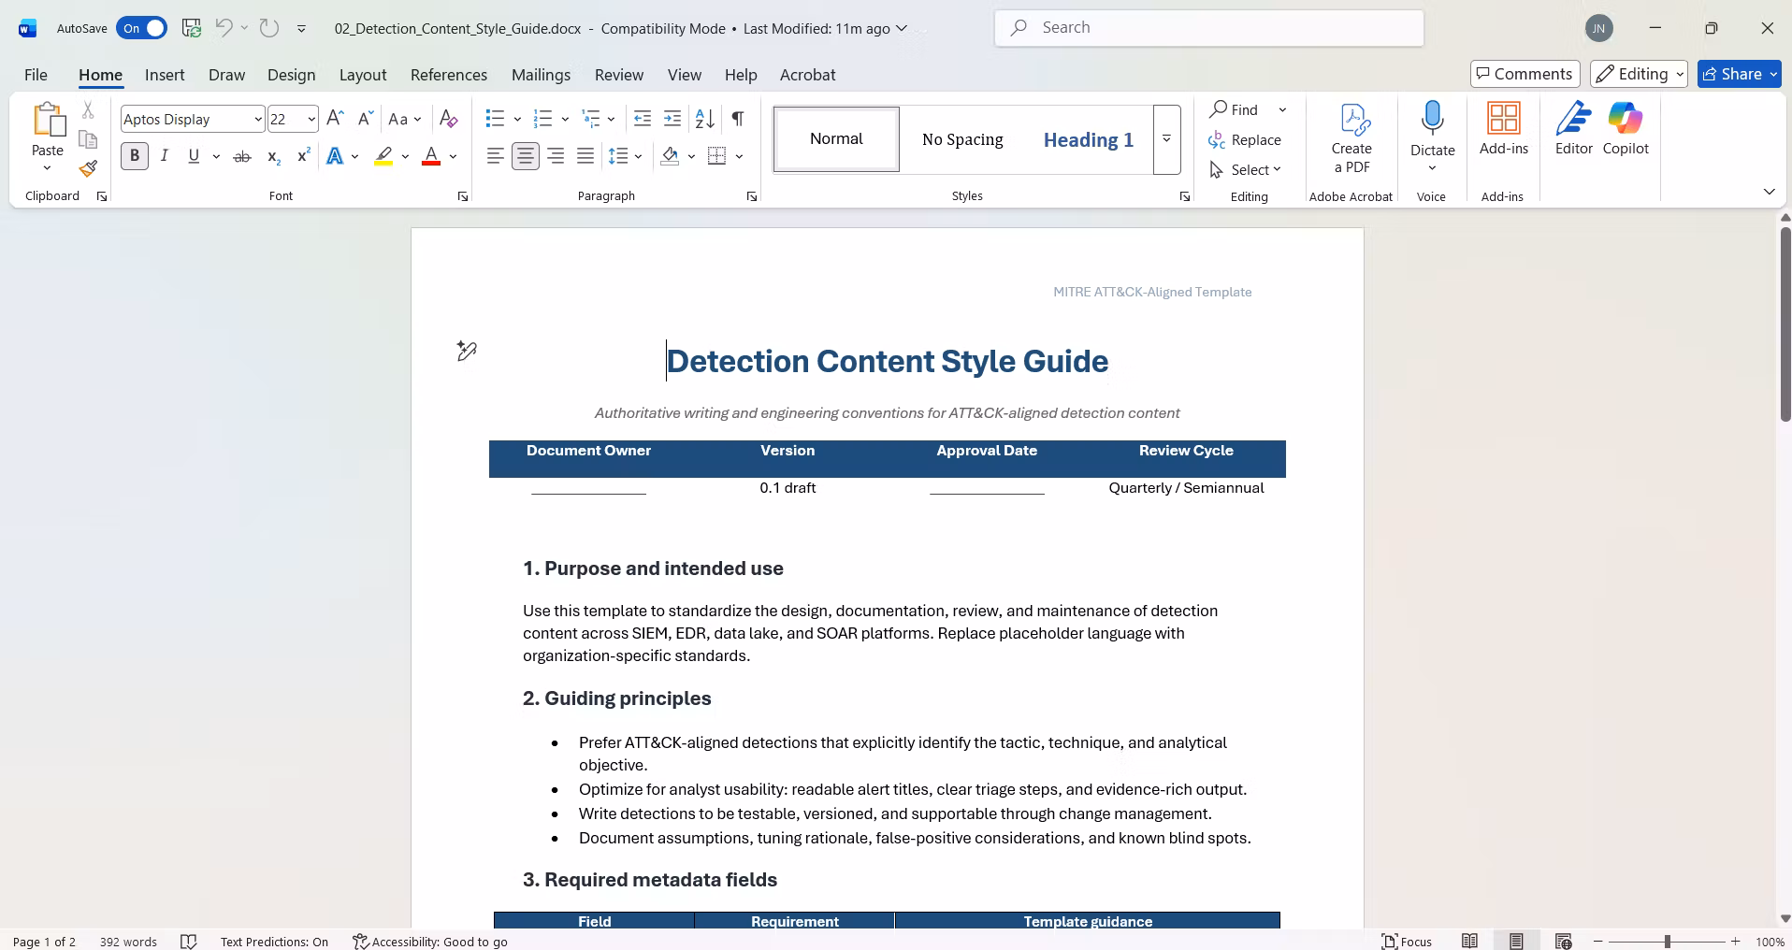The width and height of the screenshot is (1792, 950).
Task: Apply strikethrough formatting icon
Action: [242, 156]
